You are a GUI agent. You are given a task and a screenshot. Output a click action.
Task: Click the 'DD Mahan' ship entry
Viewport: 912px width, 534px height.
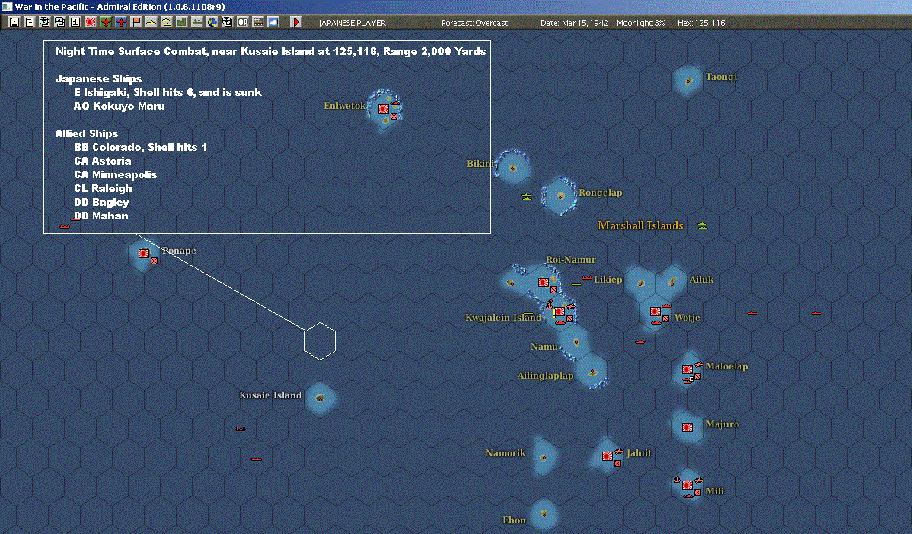click(100, 216)
